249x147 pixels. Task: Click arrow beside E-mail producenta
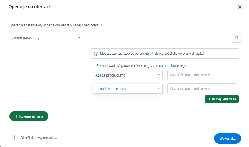158,89
